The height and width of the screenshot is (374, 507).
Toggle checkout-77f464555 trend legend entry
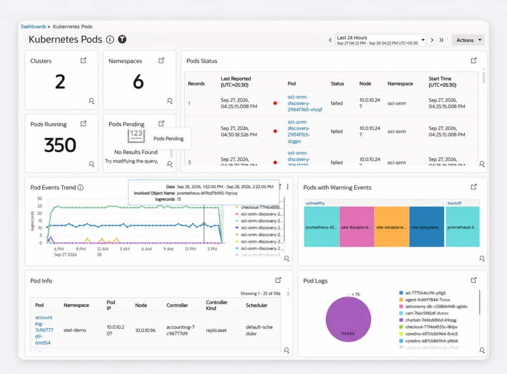pos(258,207)
